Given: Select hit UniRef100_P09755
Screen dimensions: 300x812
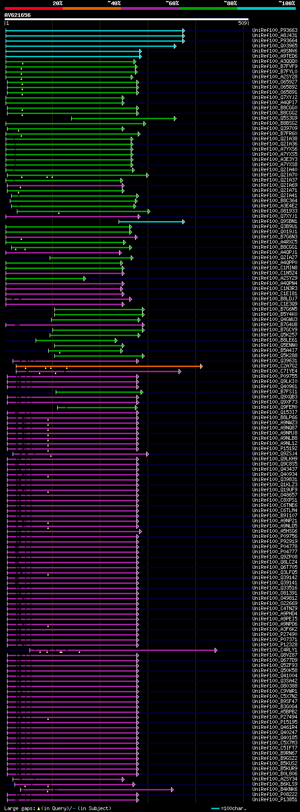Looking at the screenshot, I should click(275, 376).
